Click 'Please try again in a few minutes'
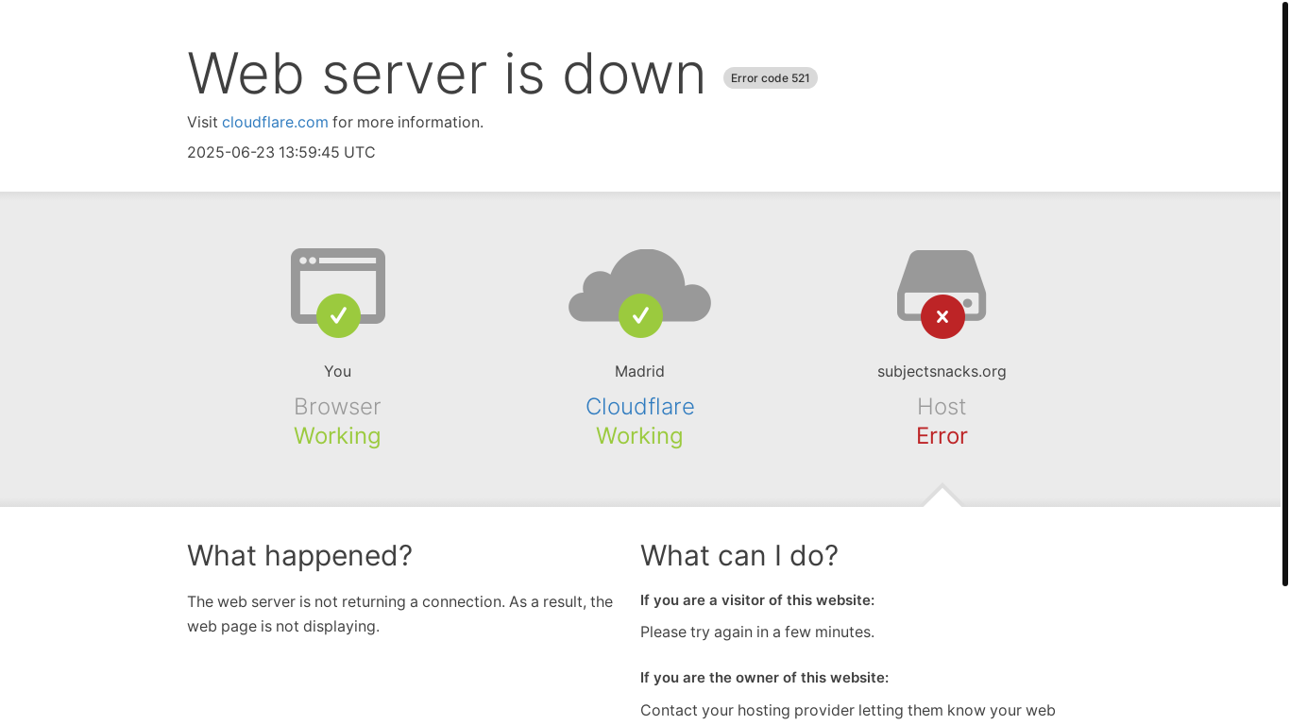 tap(757, 632)
